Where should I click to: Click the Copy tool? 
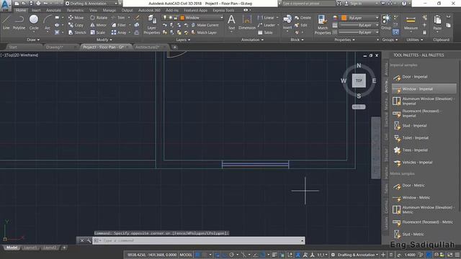pos(76,25)
